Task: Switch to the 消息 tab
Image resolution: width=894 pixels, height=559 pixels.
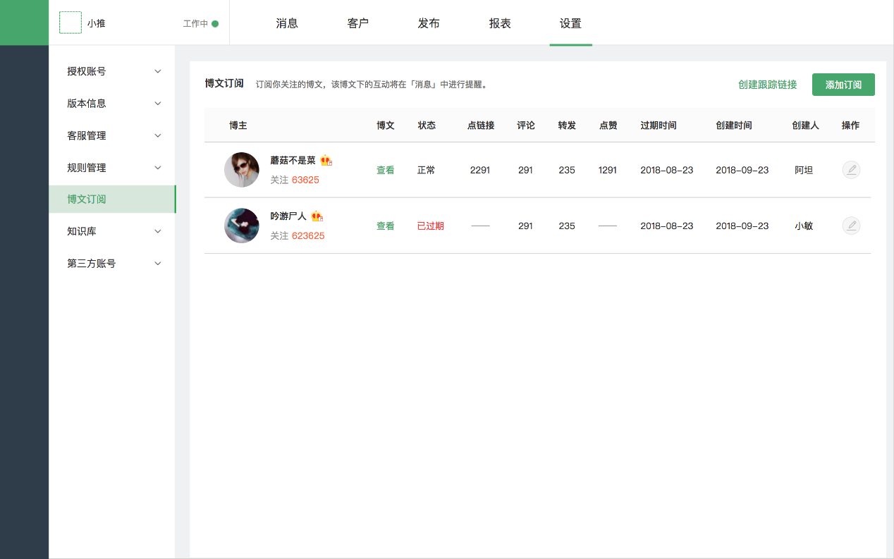Action: tap(287, 23)
